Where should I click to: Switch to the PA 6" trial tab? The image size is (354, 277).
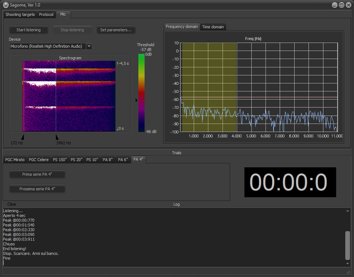(123, 160)
